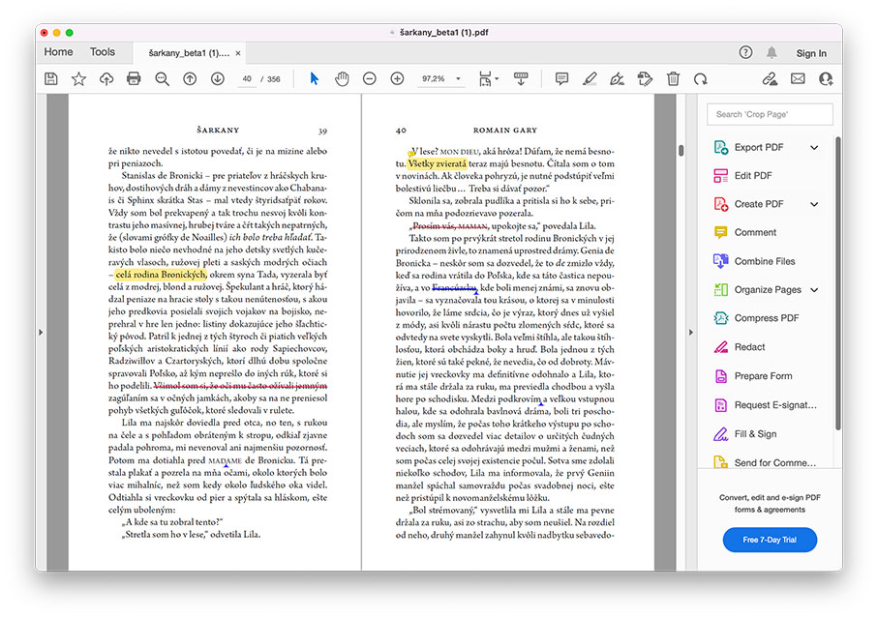Image resolution: width=878 pixels, height=618 pixels.
Task: Upload file via cloud arrow icon
Action: point(106,79)
